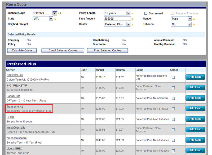Viewport: 212px width, 155px height.
Task: Expand the Policy Length dropdown
Action: [128, 13]
